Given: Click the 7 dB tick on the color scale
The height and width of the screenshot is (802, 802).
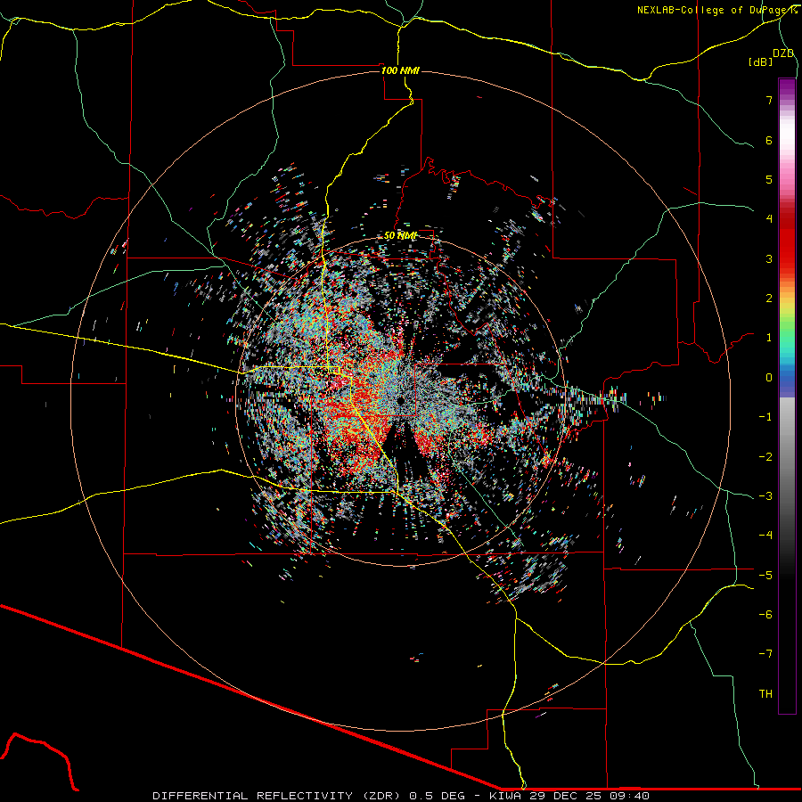Looking at the screenshot, I should (x=769, y=100).
